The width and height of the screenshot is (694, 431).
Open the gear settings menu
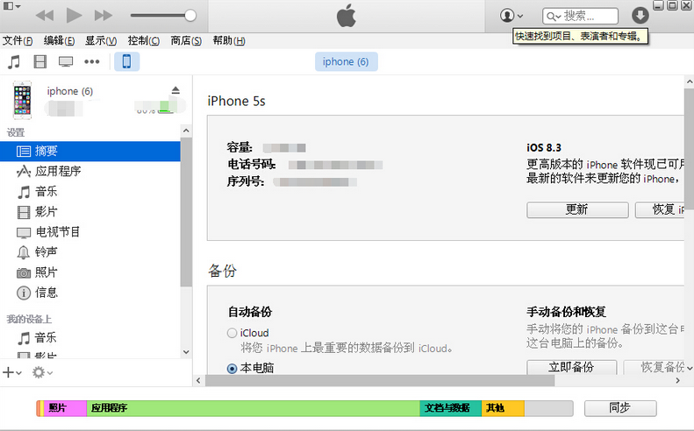click(x=42, y=372)
